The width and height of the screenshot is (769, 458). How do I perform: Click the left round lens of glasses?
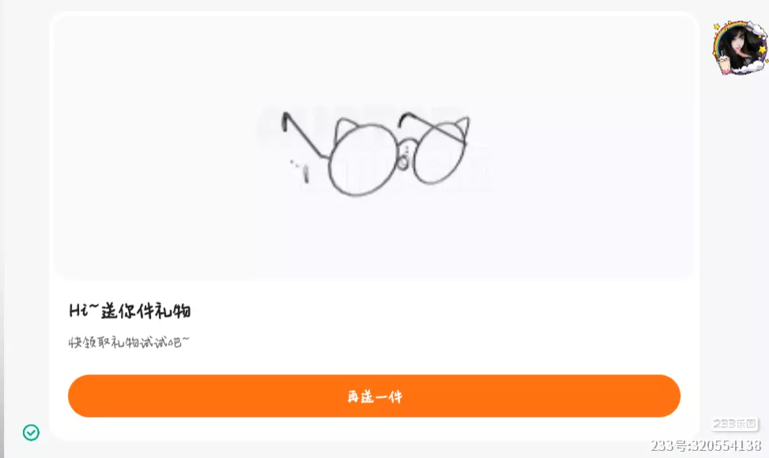pos(364,160)
